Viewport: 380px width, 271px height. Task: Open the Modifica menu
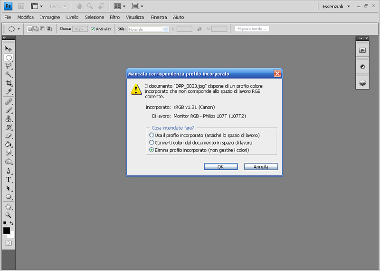26,17
